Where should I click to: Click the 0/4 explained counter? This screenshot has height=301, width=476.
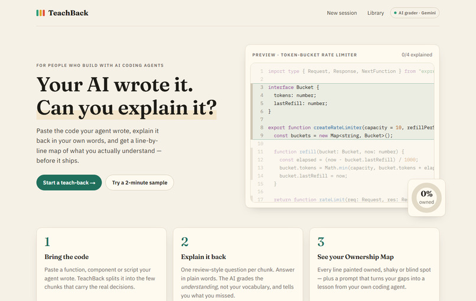point(417,55)
